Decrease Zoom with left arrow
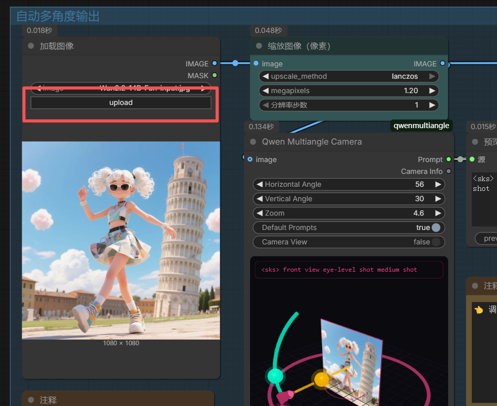The image size is (497, 406). pyautogui.click(x=260, y=213)
